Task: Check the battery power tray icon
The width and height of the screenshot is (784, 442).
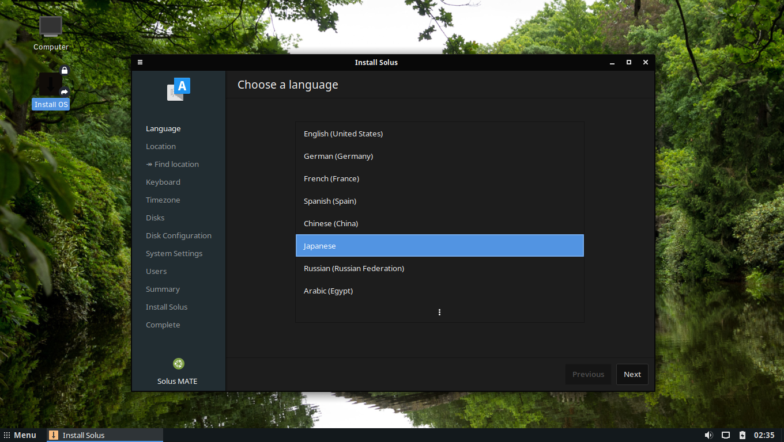Action: click(742, 435)
